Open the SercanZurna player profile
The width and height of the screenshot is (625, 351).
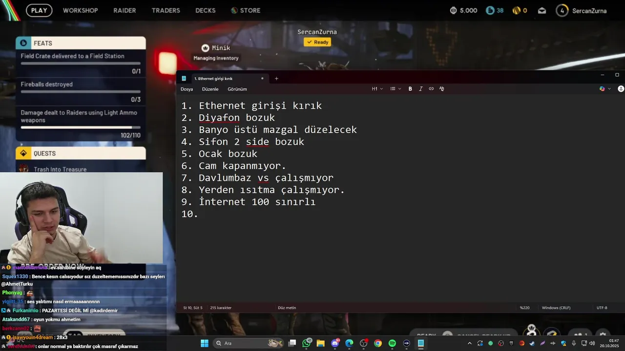(x=582, y=10)
